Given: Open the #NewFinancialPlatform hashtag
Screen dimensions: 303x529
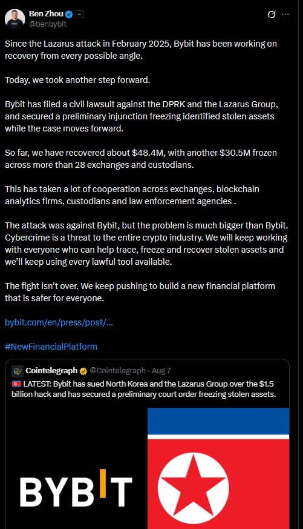Looking at the screenshot, I should (x=51, y=347).
